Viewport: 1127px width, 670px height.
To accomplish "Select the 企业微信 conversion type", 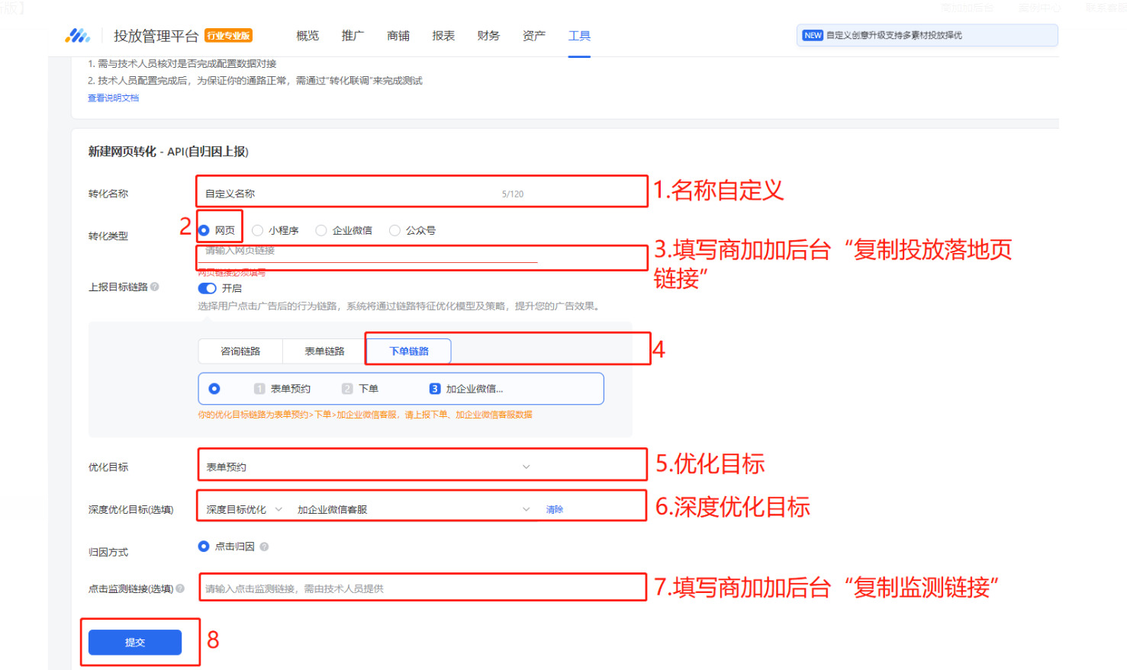I will click(x=321, y=230).
